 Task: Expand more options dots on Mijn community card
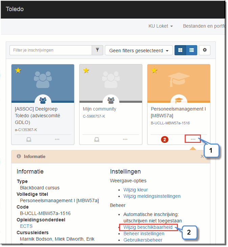tap(125, 140)
